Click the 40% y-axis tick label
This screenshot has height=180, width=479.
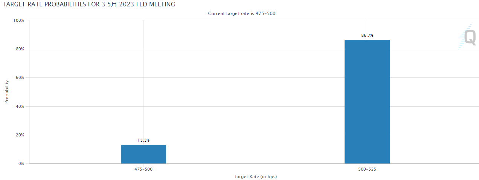[20, 106]
